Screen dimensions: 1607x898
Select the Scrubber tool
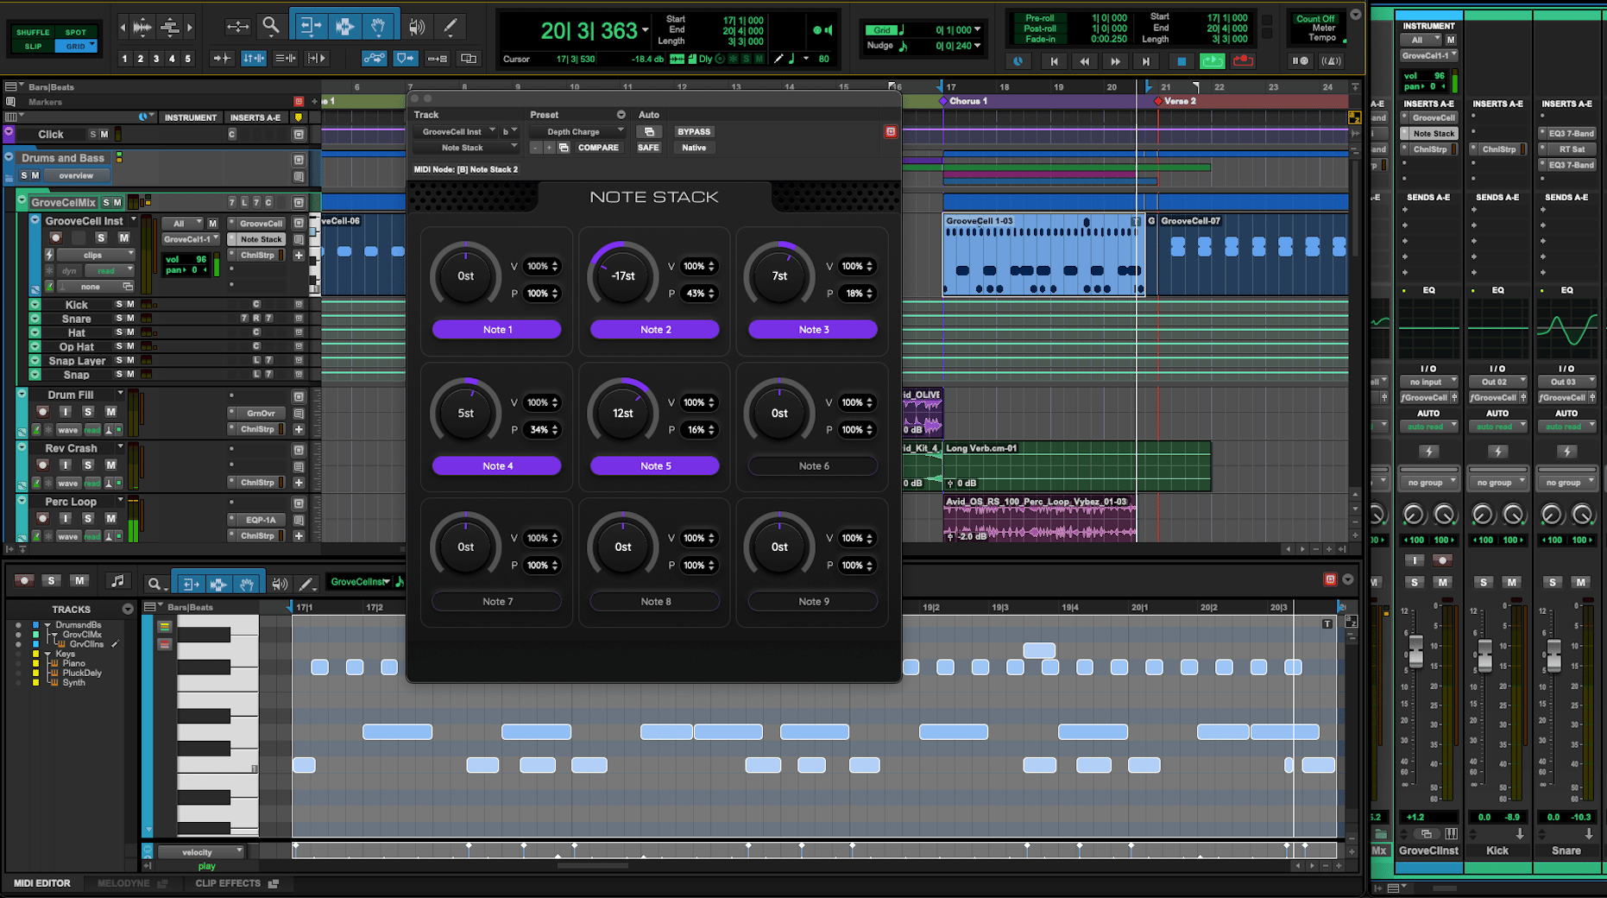[417, 25]
